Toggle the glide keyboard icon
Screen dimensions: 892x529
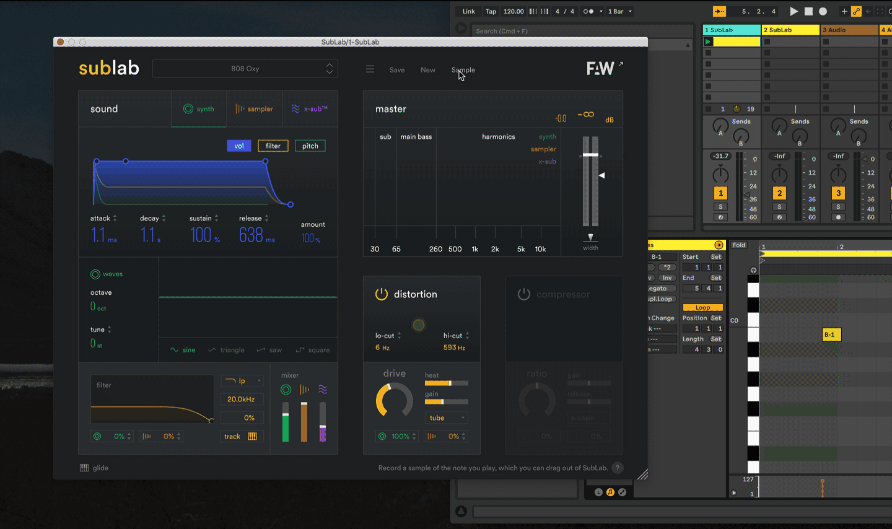[x=84, y=468]
